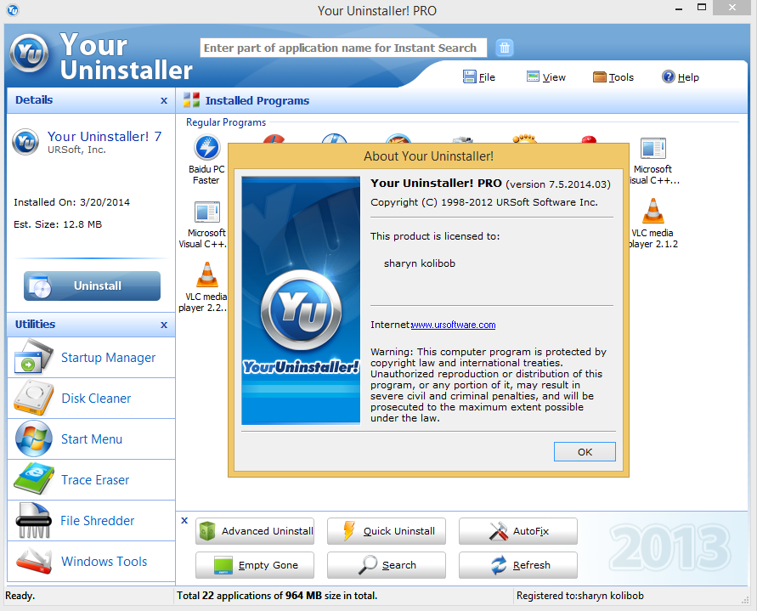Click the Uninstall button in Details
The width and height of the screenshot is (757, 611).
(93, 286)
